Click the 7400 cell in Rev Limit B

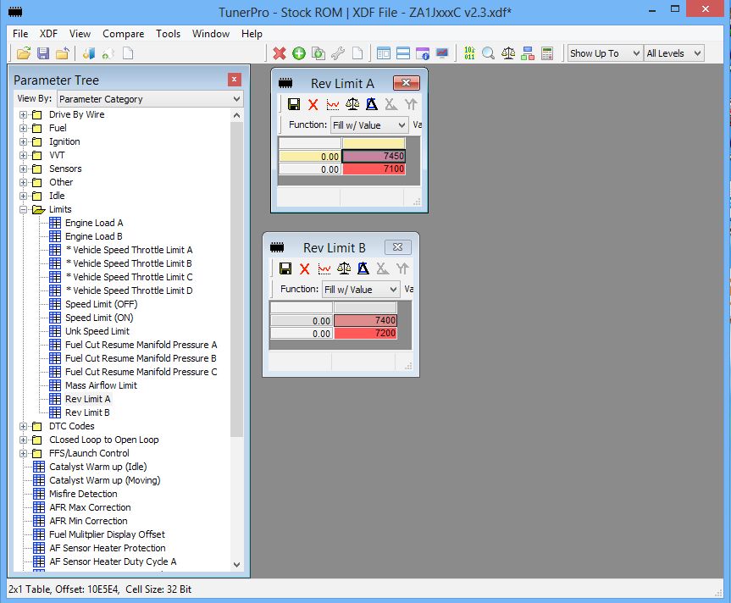[x=366, y=320]
